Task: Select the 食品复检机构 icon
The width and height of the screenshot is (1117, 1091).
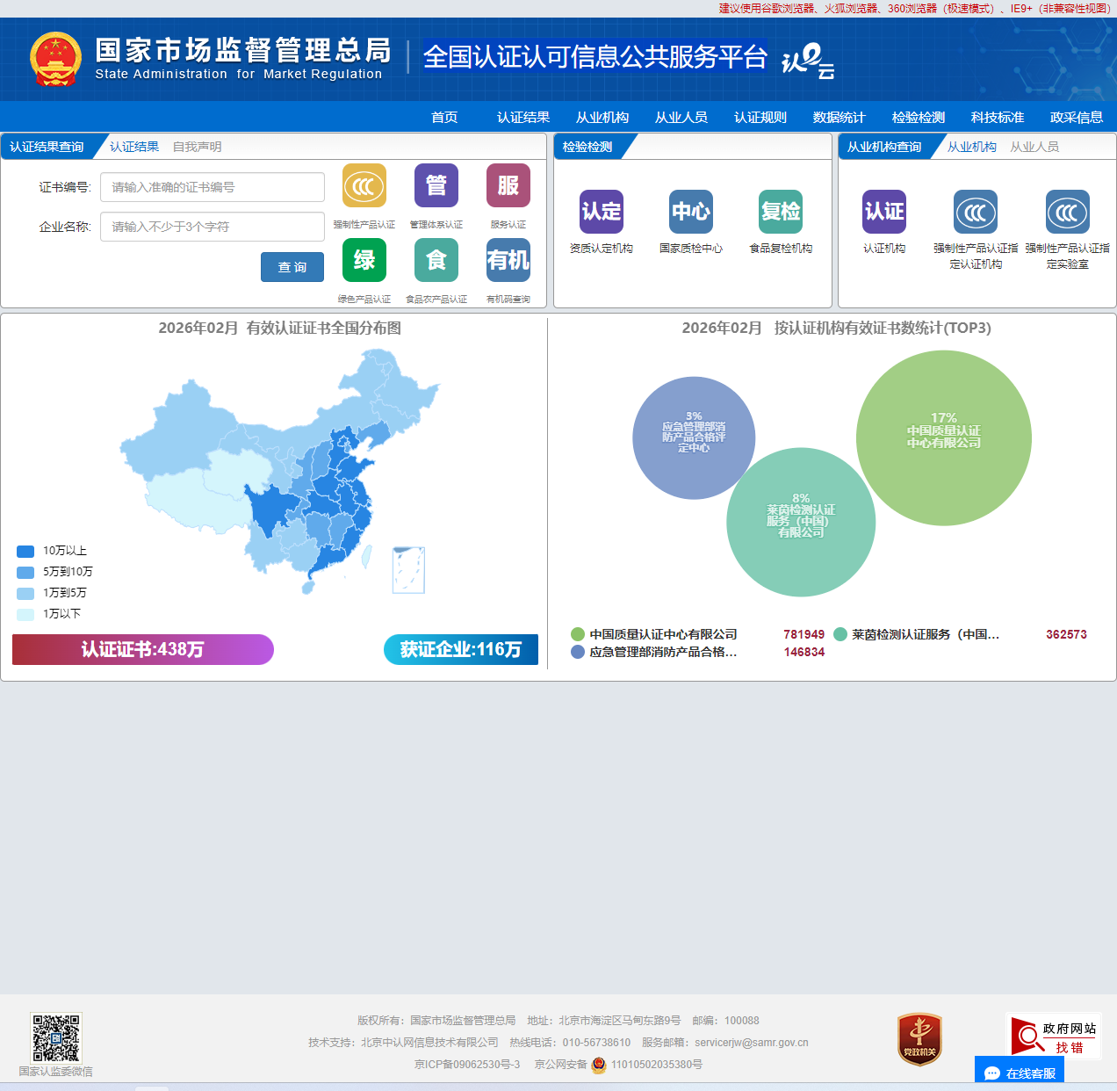Action: pos(780,212)
